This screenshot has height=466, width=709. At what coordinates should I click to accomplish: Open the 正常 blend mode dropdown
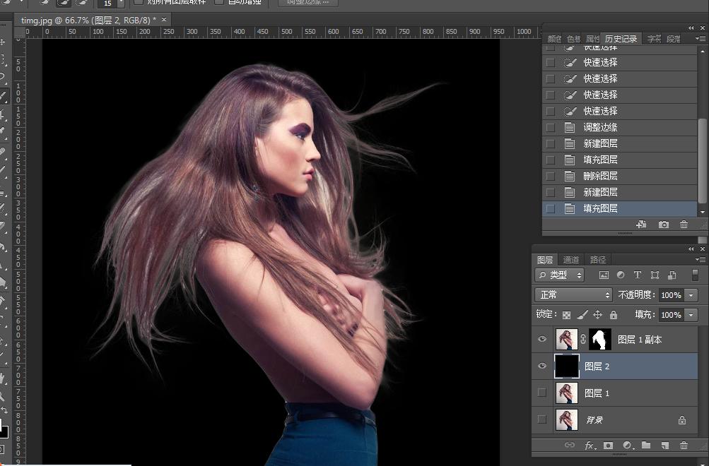[573, 295]
